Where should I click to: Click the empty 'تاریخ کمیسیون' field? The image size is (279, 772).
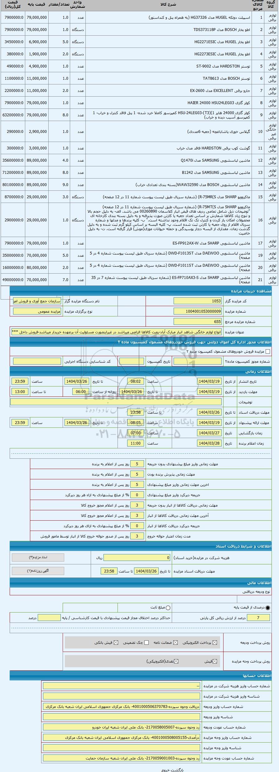[132, 361]
